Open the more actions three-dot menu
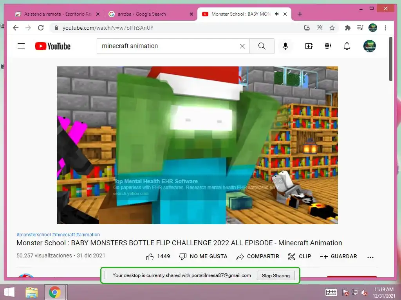 tap(370, 257)
